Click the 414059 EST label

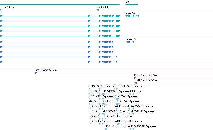135,91
